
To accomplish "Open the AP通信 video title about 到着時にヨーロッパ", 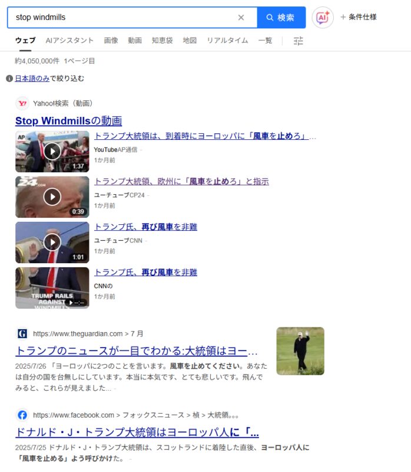I will point(202,136).
